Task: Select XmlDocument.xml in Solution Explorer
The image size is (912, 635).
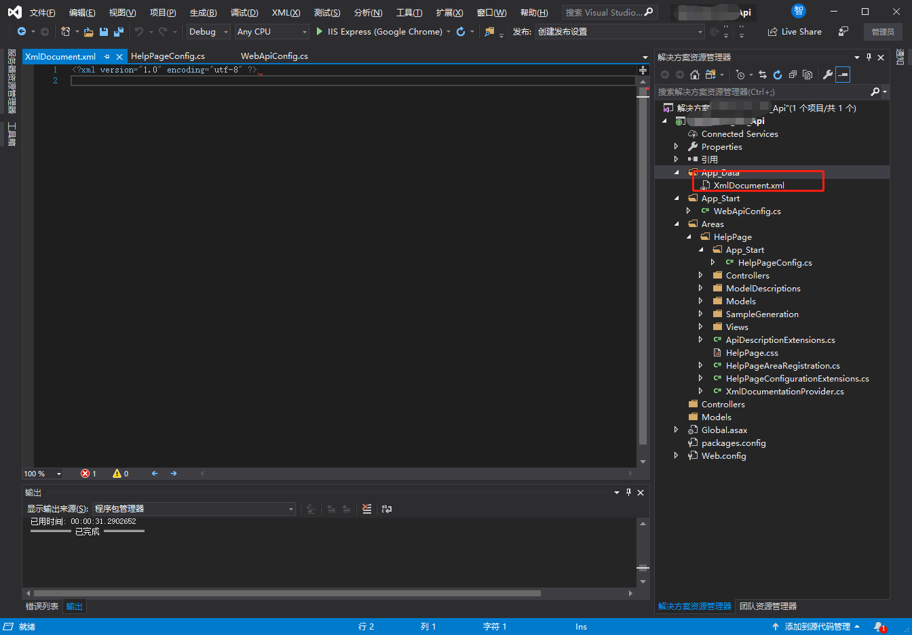Action: tap(748, 186)
